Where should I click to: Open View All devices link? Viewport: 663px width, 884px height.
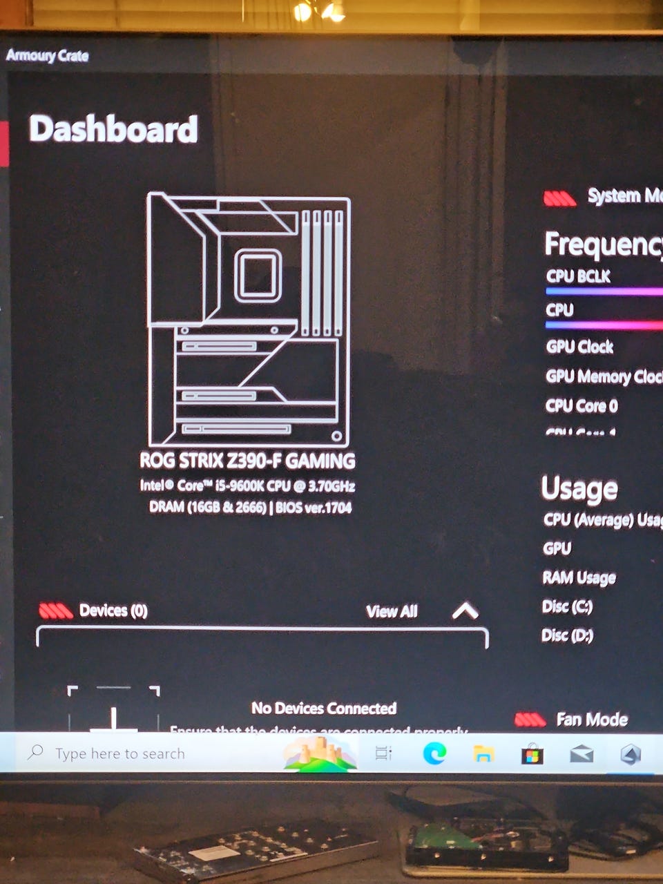tap(392, 611)
